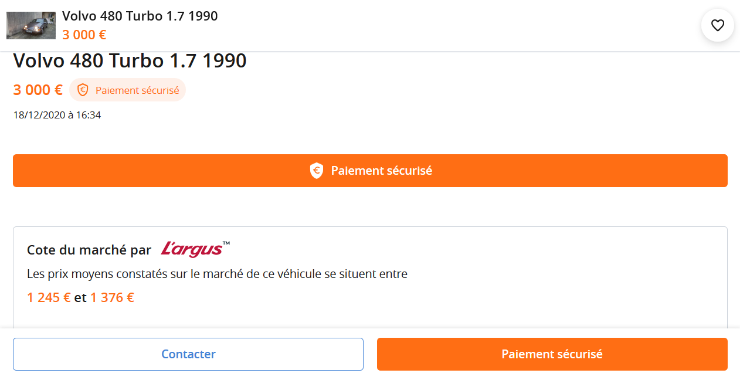Click the euro shield icon in the pale pill badge

pos(83,90)
